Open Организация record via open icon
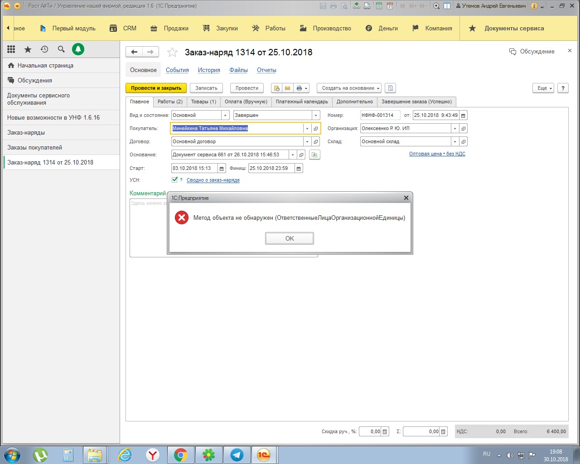This screenshot has width=580, height=464. [x=463, y=129]
